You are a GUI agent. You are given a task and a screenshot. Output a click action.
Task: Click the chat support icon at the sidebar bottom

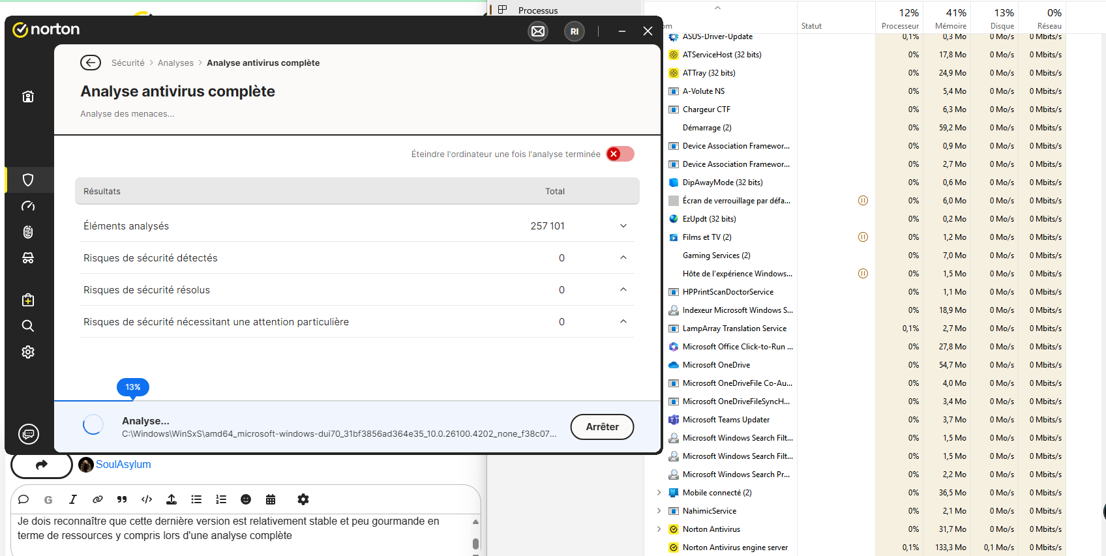(x=29, y=434)
